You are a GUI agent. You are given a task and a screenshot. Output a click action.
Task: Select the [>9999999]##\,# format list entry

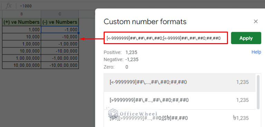click(x=179, y=100)
